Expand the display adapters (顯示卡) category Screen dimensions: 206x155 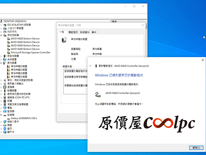[1, 132]
